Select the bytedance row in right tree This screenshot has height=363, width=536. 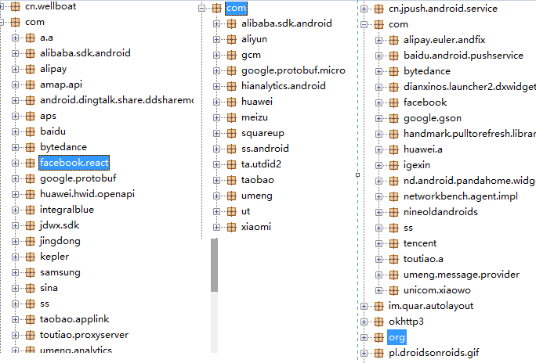427,71
